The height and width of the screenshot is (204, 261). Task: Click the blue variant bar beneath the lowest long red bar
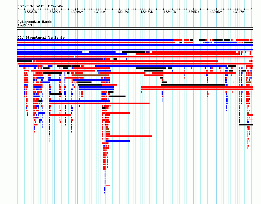point(118,141)
